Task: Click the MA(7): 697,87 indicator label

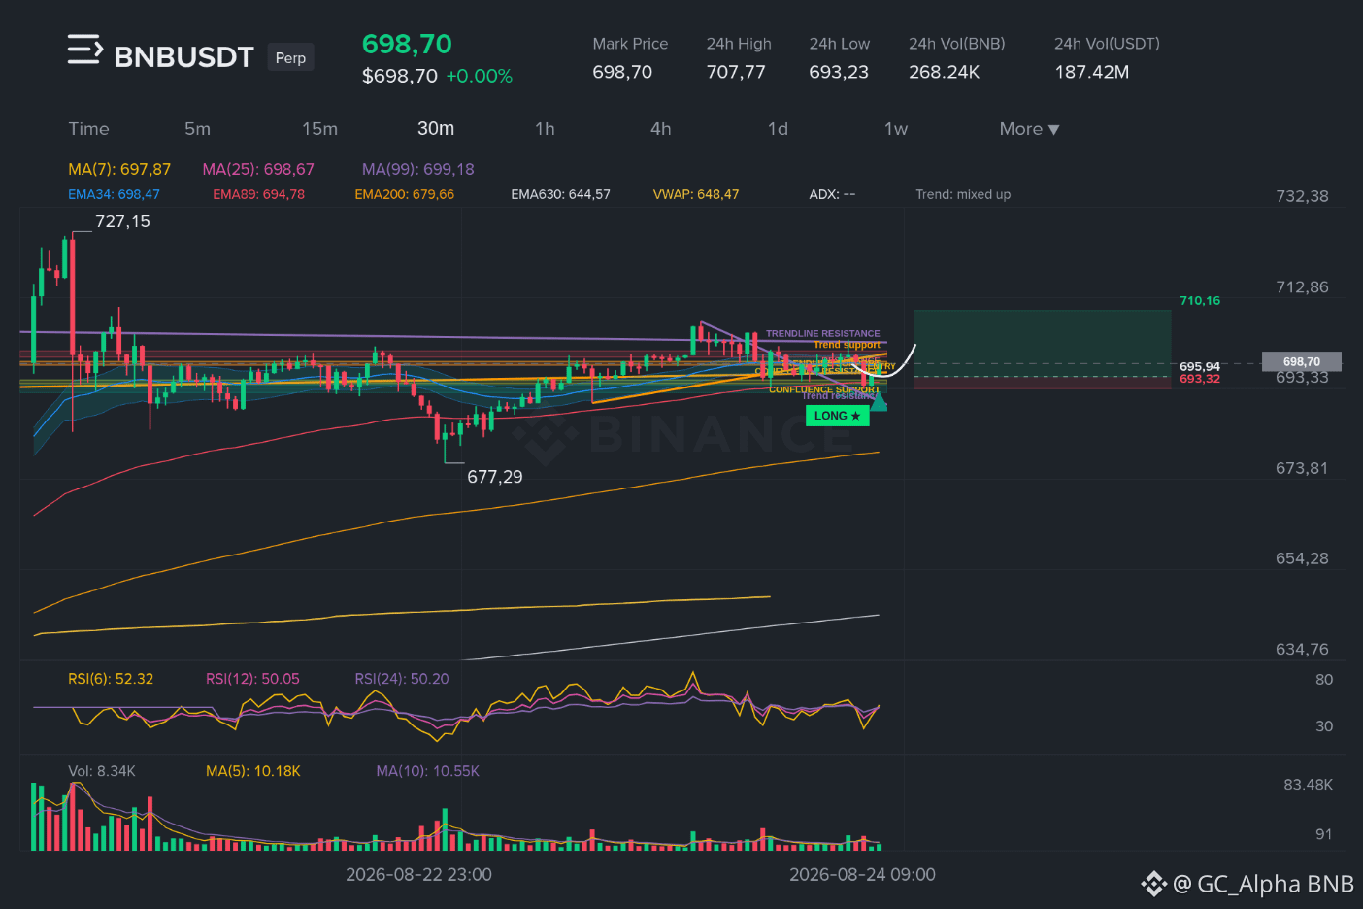Action: [119, 169]
